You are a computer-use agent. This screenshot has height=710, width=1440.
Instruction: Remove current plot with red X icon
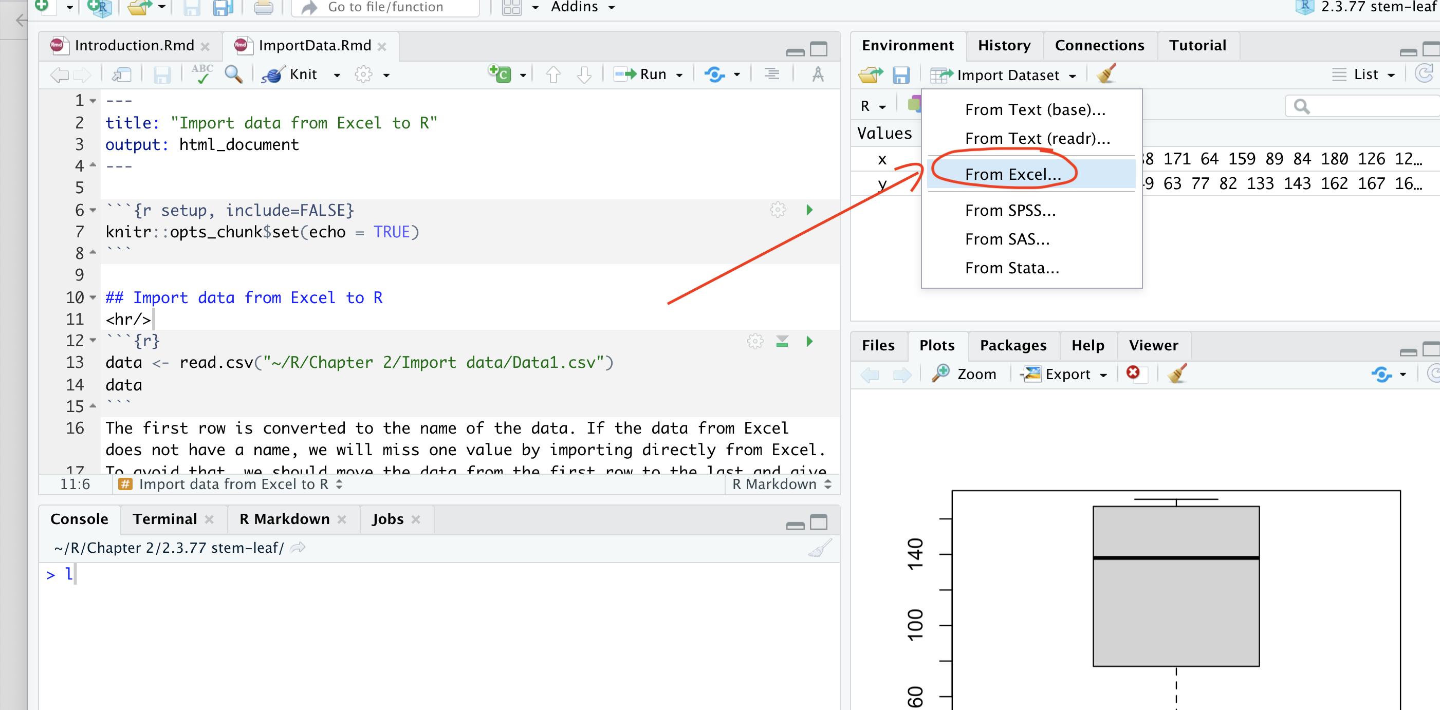tap(1133, 373)
